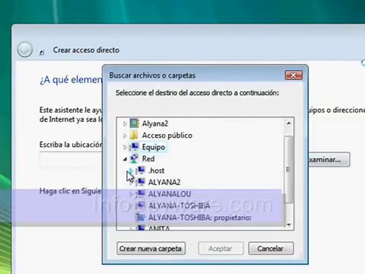Expand the ALYANALOU node
This screenshot has width=365, height=274.
click(131, 194)
